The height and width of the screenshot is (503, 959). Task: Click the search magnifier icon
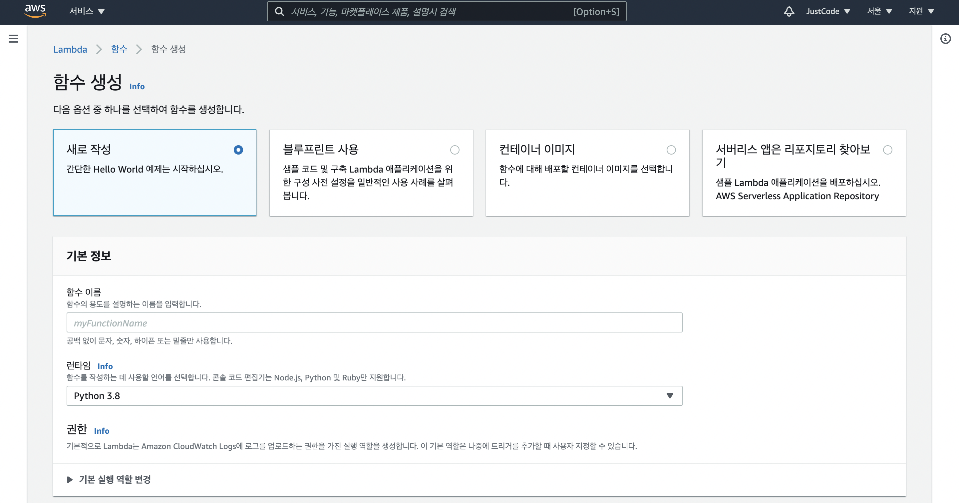coord(280,12)
